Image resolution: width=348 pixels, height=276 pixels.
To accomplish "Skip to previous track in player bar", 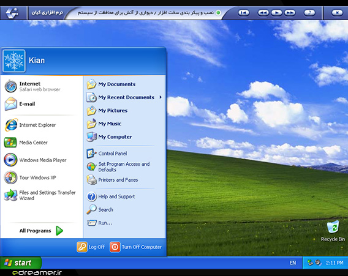I will coord(243,13).
